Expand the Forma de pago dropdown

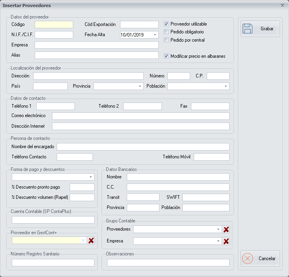[x=91, y=177]
